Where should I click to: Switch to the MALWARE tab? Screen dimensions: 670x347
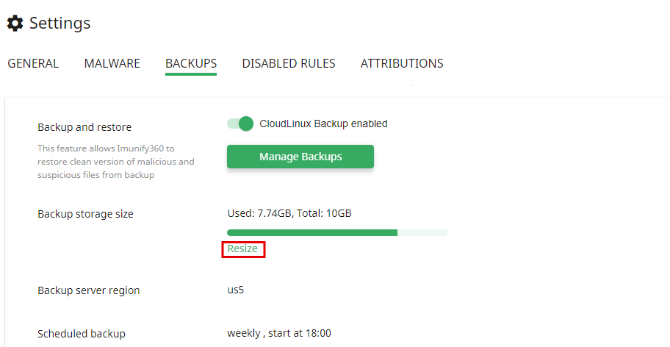tap(112, 63)
